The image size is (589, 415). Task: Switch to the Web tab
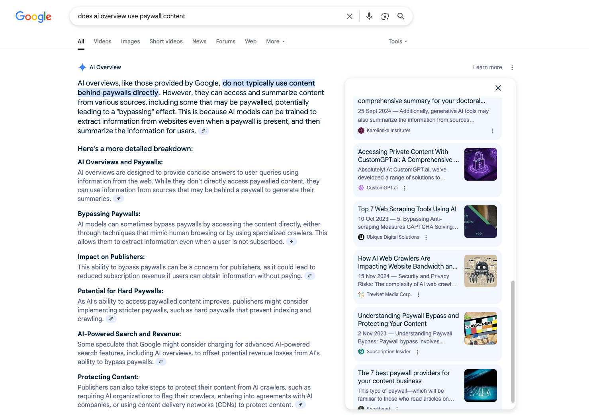point(250,41)
